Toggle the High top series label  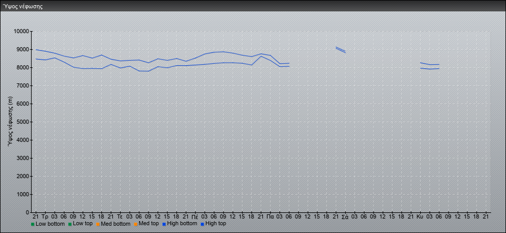pos(216,224)
